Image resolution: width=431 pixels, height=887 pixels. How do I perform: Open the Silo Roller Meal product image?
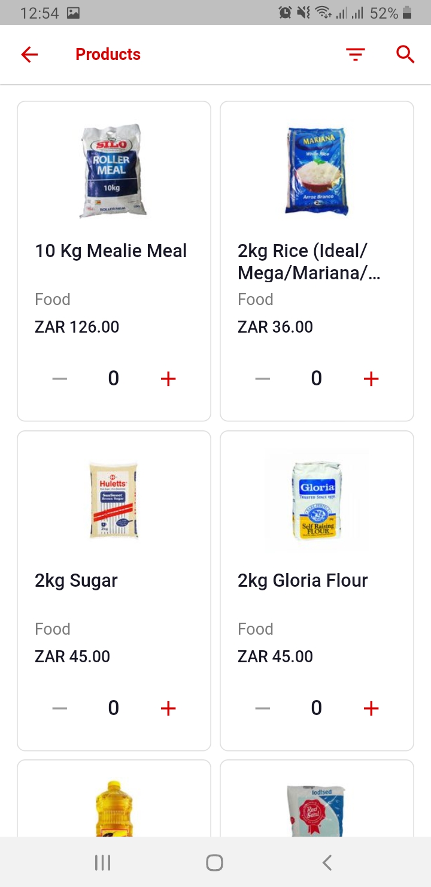point(113,171)
